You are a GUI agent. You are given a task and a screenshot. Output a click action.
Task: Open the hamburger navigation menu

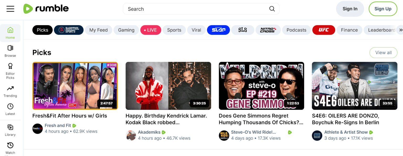10,9
